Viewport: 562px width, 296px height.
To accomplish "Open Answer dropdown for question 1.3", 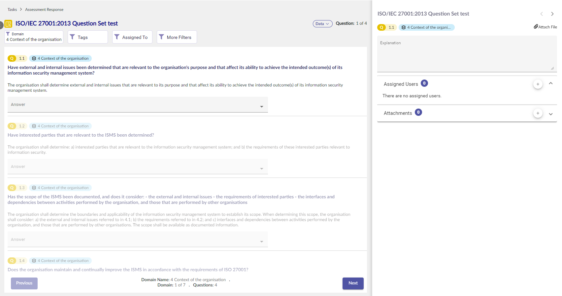I will [x=138, y=240].
